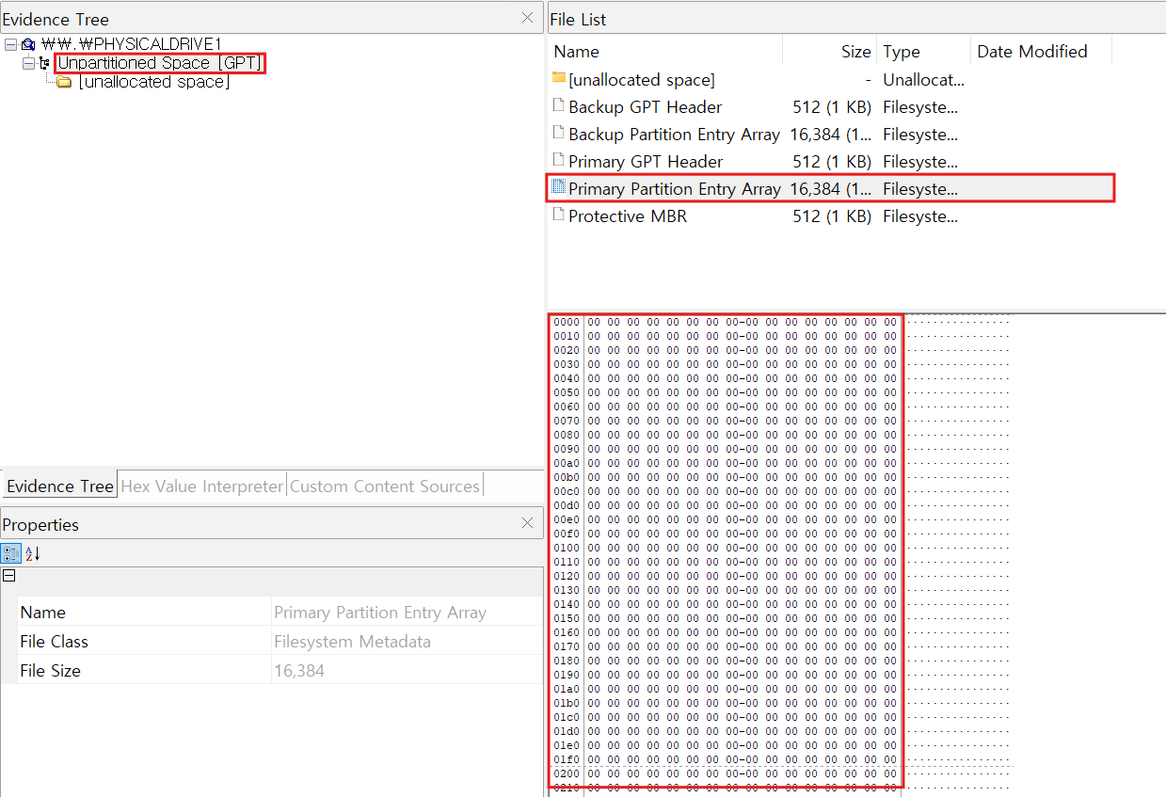
Task: Click hex offset 0000 in hex viewer
Action: tap(567, 322)
